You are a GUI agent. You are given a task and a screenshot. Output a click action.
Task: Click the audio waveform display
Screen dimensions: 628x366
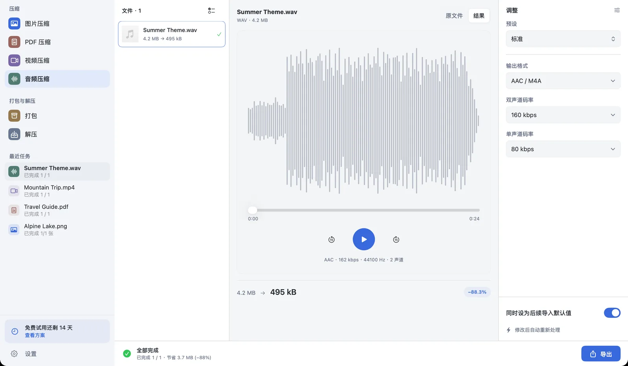coord(363,121)
